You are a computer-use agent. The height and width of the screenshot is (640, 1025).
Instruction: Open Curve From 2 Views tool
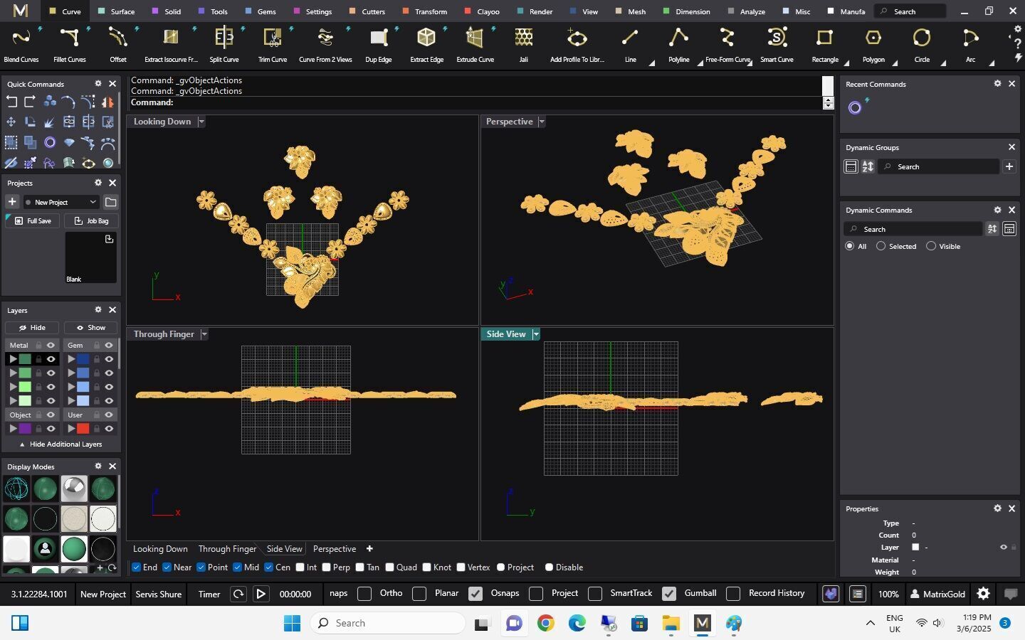tap(325, 44)
